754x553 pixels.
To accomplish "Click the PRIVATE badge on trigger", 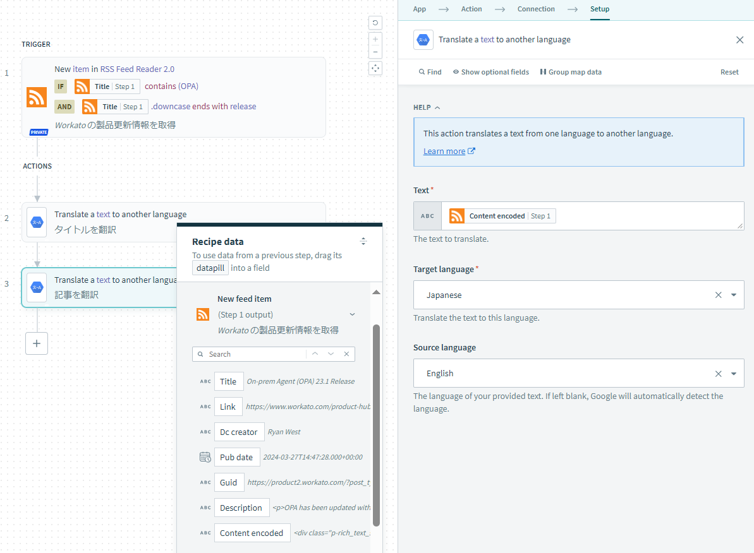I will (x=39, y=132).
